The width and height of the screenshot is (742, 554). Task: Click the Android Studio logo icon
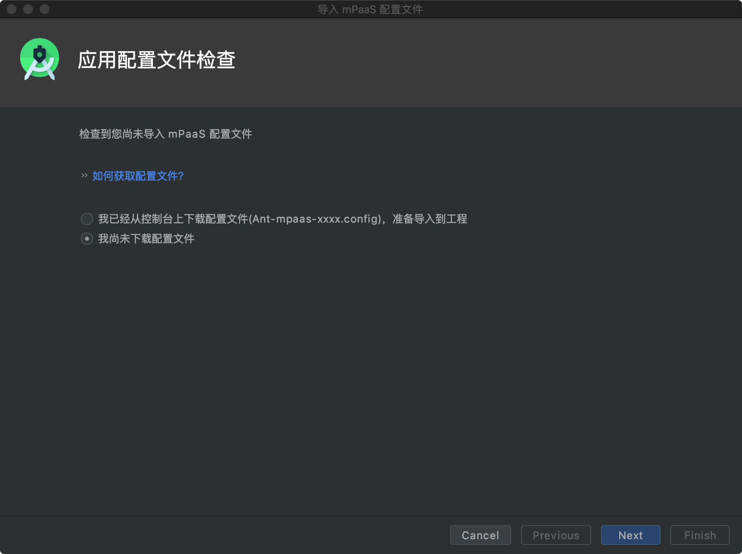(x=40, y=59)
